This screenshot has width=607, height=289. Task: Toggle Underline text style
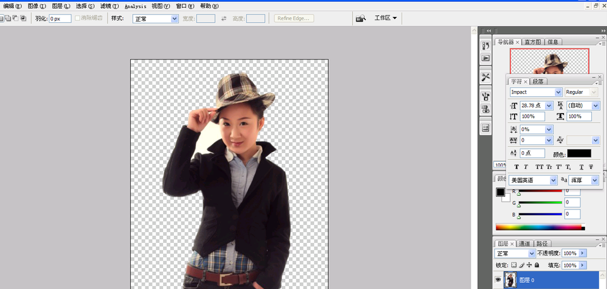click(x=582, y=167)
